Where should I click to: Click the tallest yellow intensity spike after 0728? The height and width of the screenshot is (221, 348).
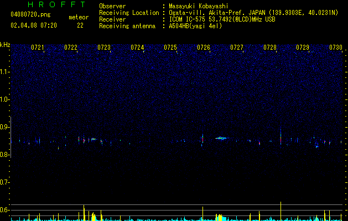281,211
